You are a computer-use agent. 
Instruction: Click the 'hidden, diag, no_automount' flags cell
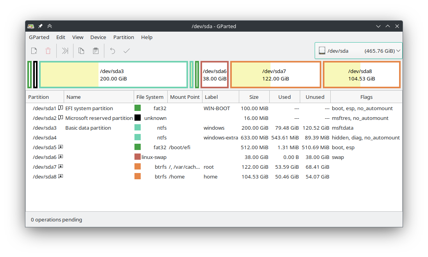(366, 138)
